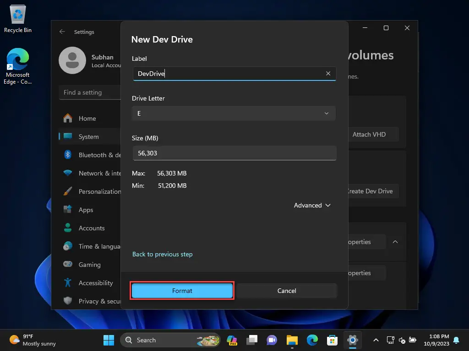Select the 56,303 MB max value text

[x=172, y=173]
